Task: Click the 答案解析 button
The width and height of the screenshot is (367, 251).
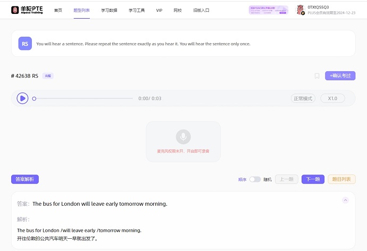Action: [x=25, y=179]
